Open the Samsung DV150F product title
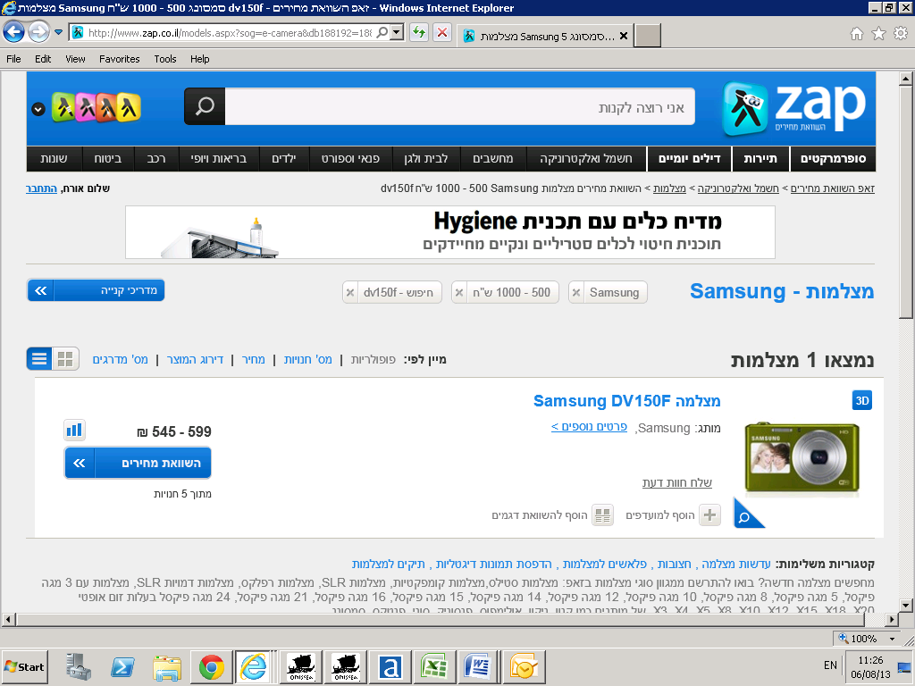915x686 pixels. click(x=626, y=401)
